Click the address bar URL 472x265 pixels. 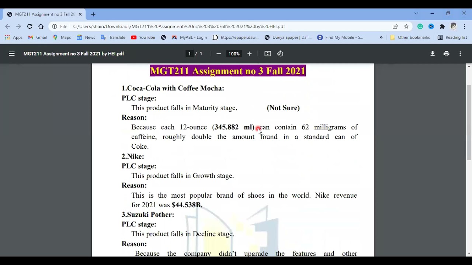(179, 26)
